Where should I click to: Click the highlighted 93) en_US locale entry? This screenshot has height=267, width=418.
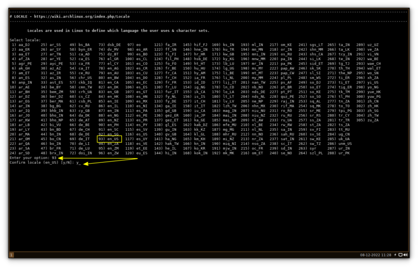(109, 139)
